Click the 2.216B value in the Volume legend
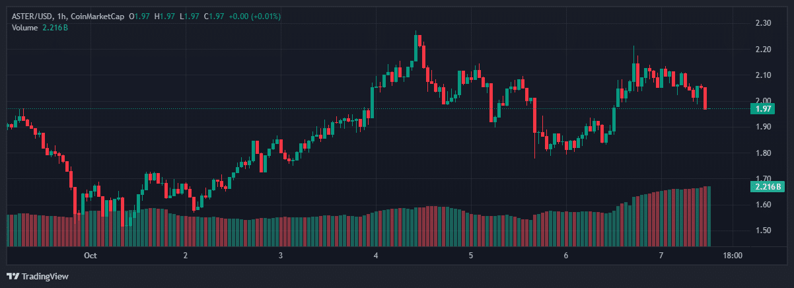794x288 pixels. (x=55, y=26)
